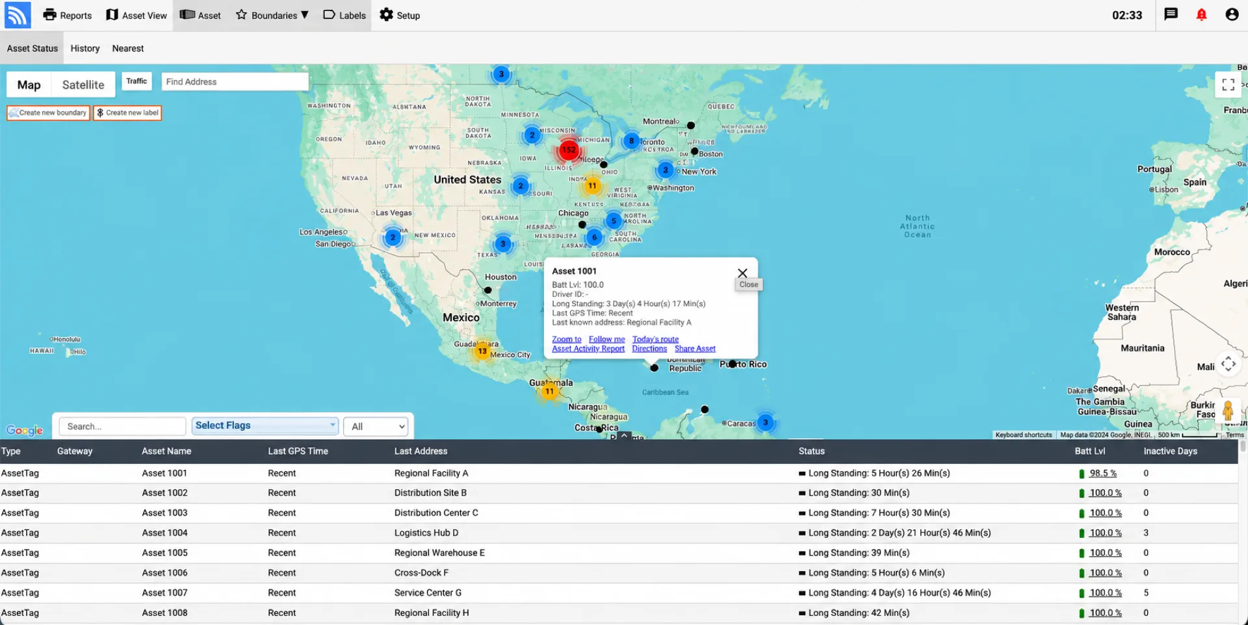Screen dimensions: 1248x625
Task: Toggle the Traffic layer
Action: coord(136,81)
